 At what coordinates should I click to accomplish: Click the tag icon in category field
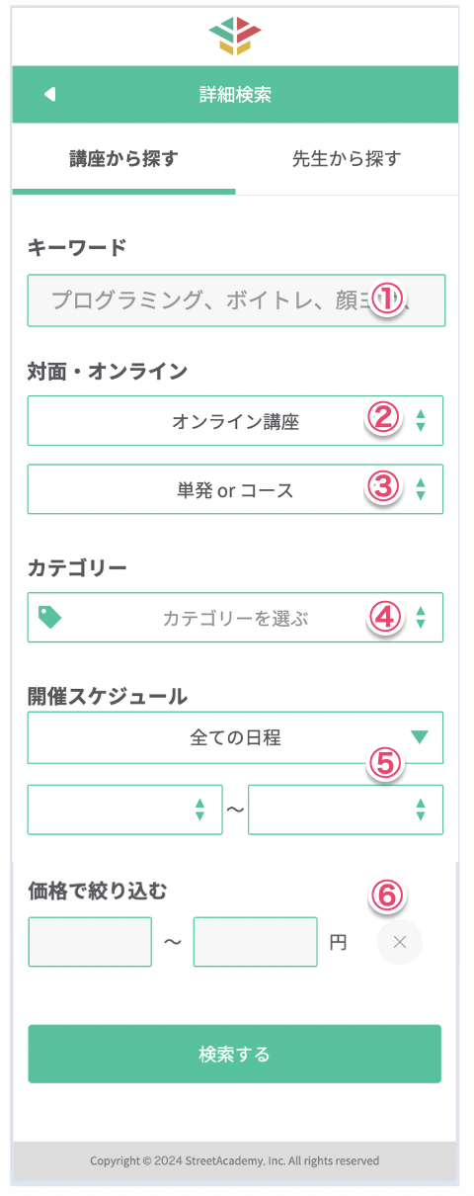click(x=49, y=617)
